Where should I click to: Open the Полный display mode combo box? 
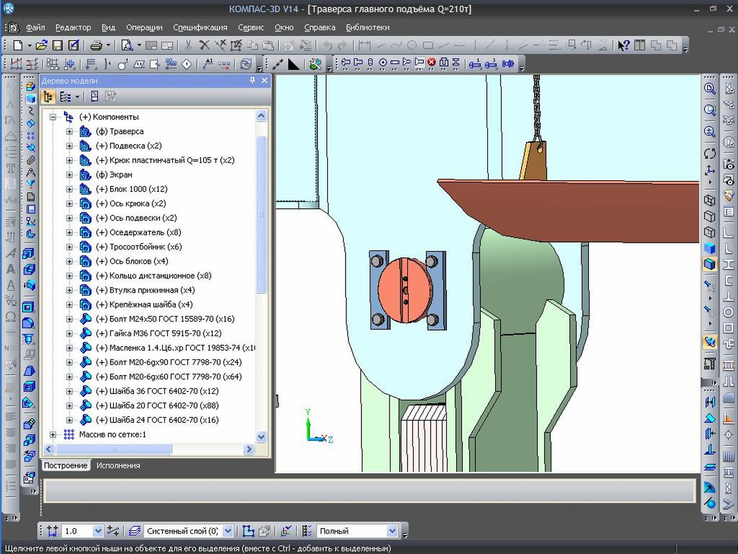(x=392, y=531)
